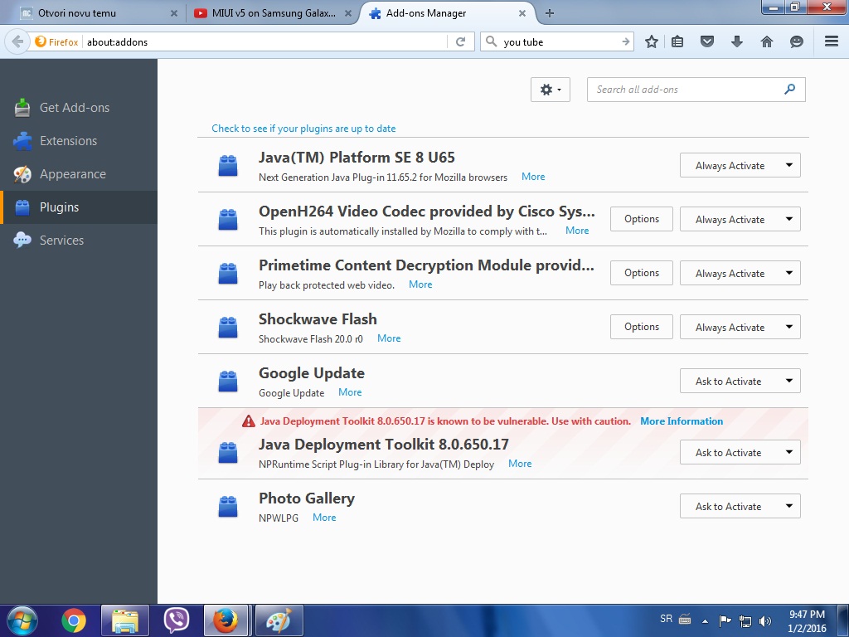
Task: Click More link for Primetime Content Decryption
Action: point(420,285)
